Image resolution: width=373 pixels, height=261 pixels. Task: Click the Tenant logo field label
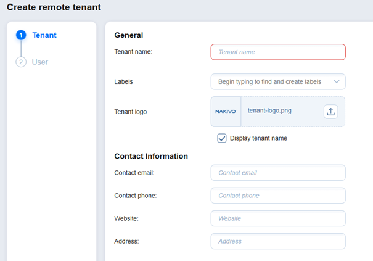point(131,112)
